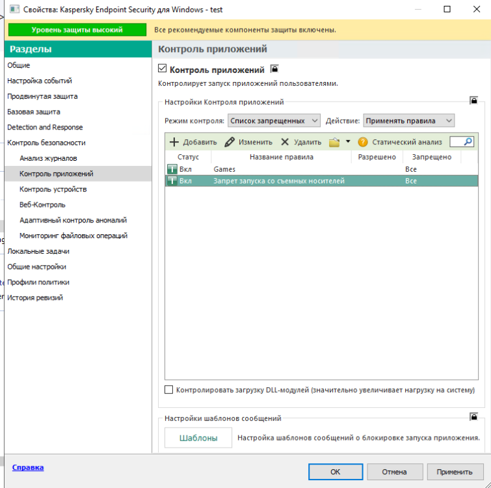Click Все in the Games row
491x488 pixels.
coord(411,169)
